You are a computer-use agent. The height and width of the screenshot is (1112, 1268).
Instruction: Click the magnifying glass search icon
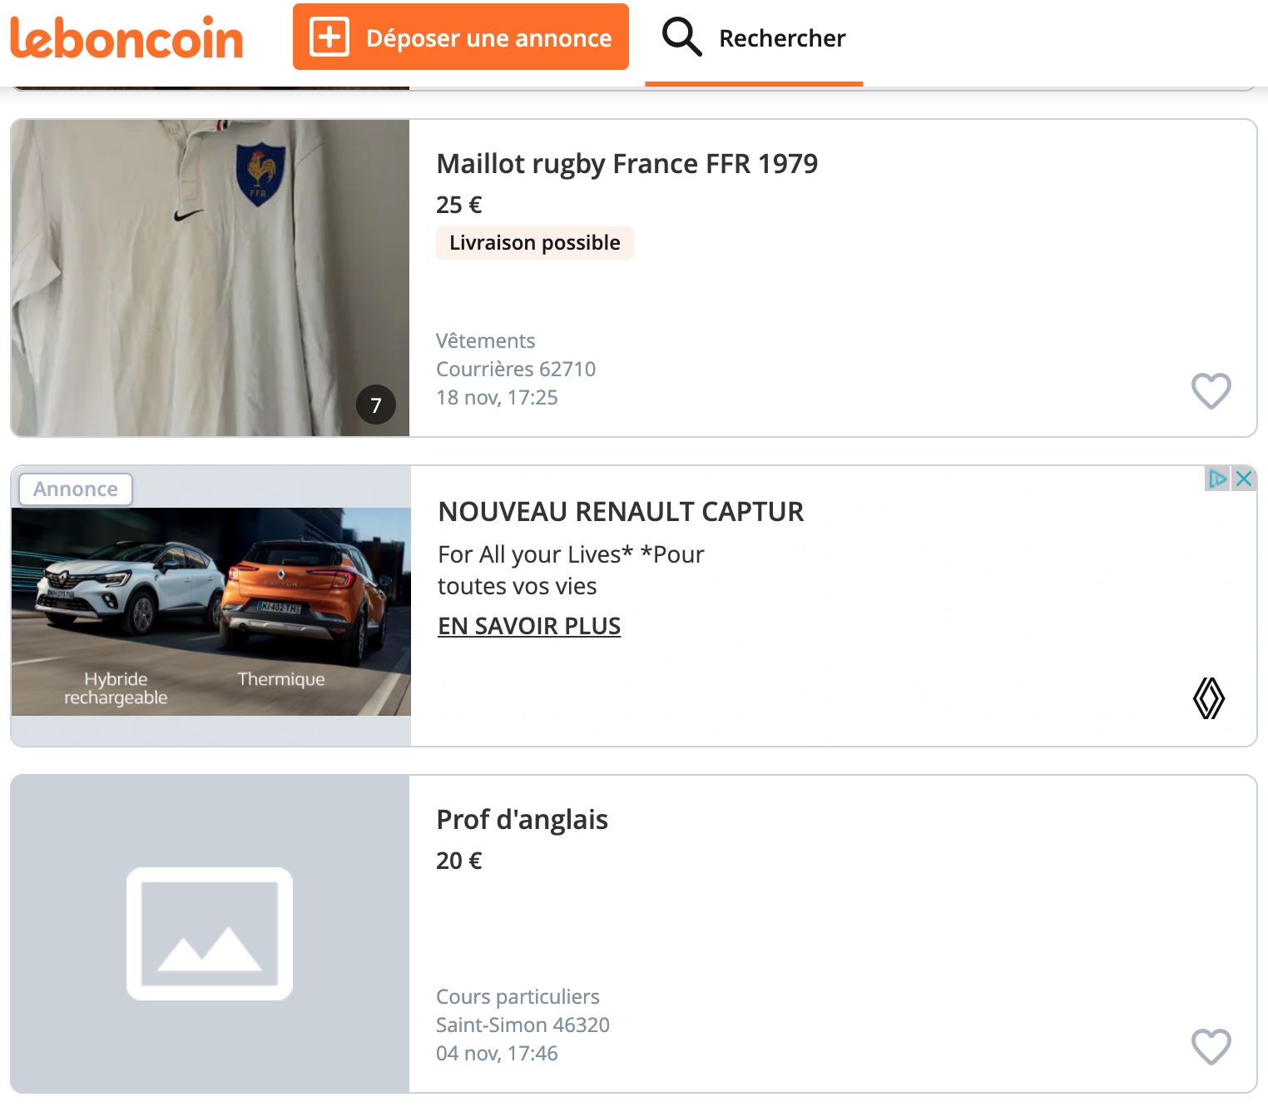coord(681,37)
